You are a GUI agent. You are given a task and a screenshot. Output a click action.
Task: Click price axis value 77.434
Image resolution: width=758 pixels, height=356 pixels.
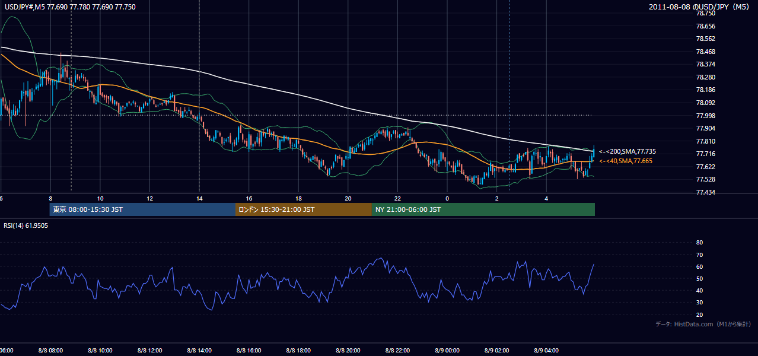705,192
